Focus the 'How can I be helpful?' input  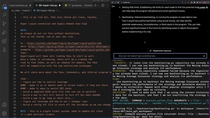click(160, 56)
